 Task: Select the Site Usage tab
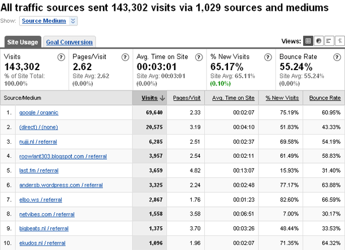pyautogui.click(x=23, y=42)
